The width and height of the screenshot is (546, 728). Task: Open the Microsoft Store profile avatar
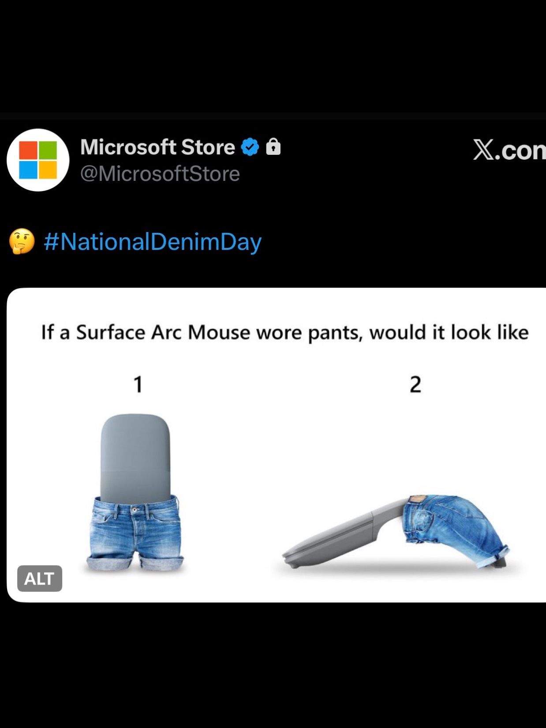pos(38,160)
